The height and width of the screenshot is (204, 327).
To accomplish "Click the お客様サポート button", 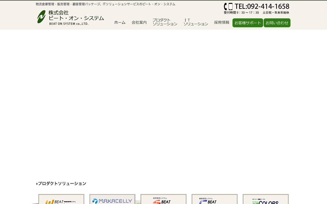I will (248, 23).
